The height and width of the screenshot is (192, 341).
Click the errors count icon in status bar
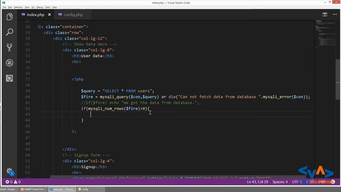point(7,182)
